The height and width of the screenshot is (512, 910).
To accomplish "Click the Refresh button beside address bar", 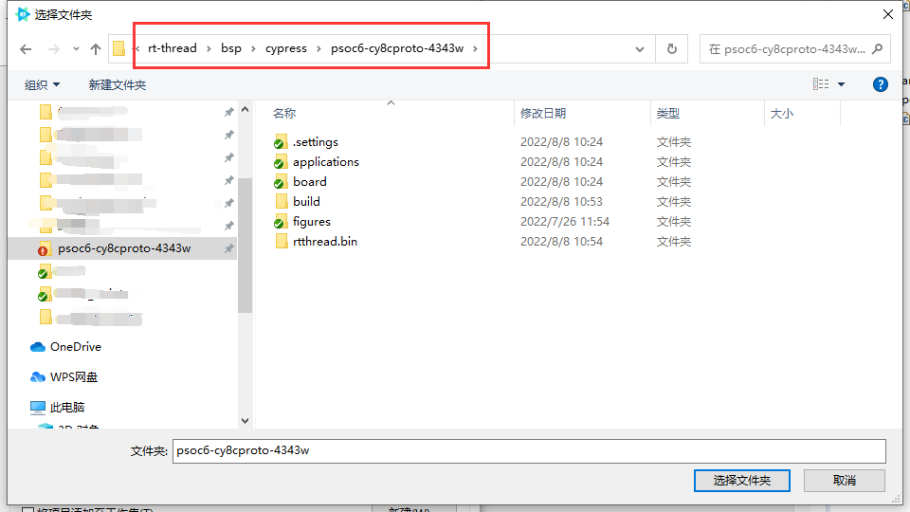I will (672, 49).
